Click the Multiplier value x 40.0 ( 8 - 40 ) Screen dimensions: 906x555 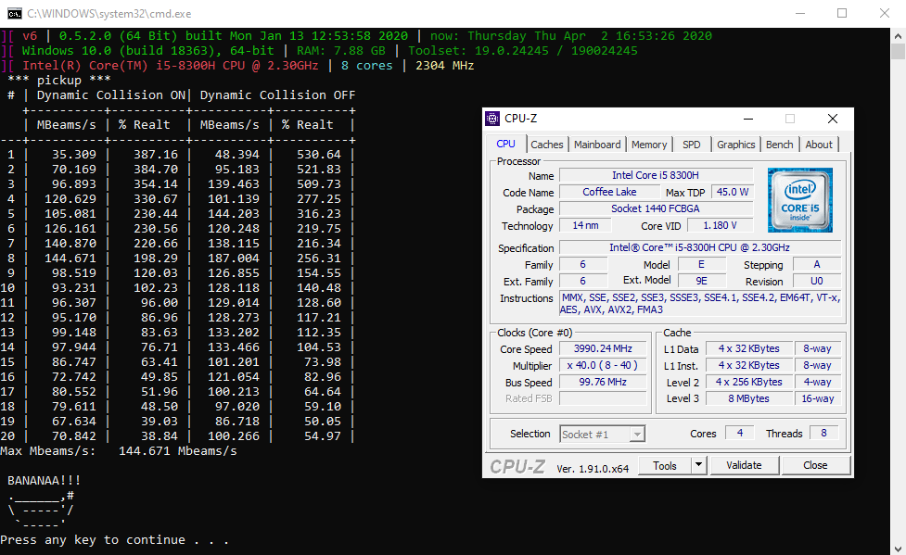(x=603, y=365)
